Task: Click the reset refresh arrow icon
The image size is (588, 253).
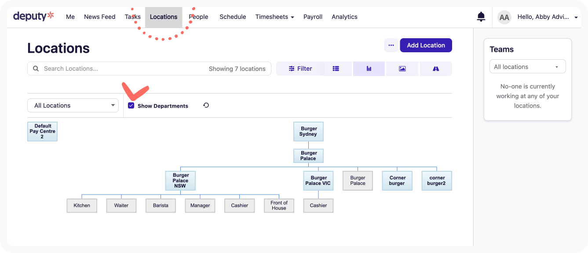Action: [206, 105]
